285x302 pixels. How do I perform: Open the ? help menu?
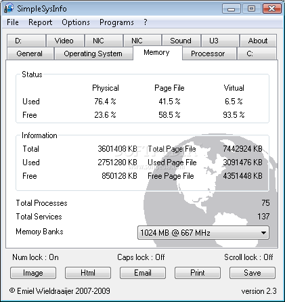(146, 22)
